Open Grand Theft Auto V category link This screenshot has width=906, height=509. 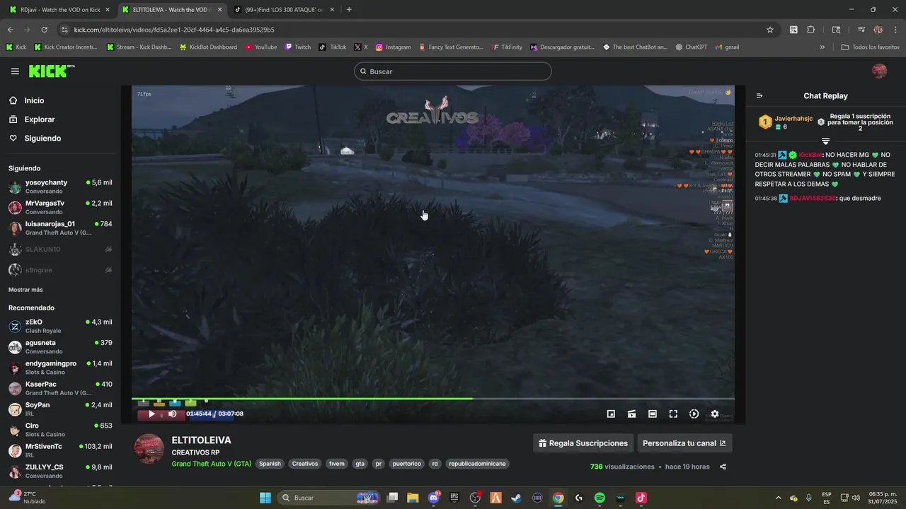click(x=211, y=464)
